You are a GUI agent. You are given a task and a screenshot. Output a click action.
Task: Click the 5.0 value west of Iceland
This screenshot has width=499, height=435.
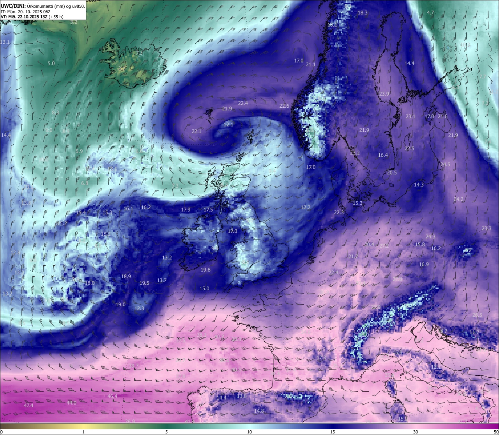(51, 63)
